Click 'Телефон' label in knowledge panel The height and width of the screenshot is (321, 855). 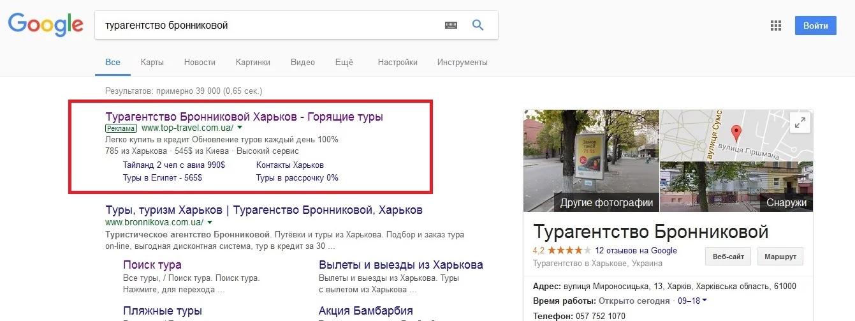553,316
